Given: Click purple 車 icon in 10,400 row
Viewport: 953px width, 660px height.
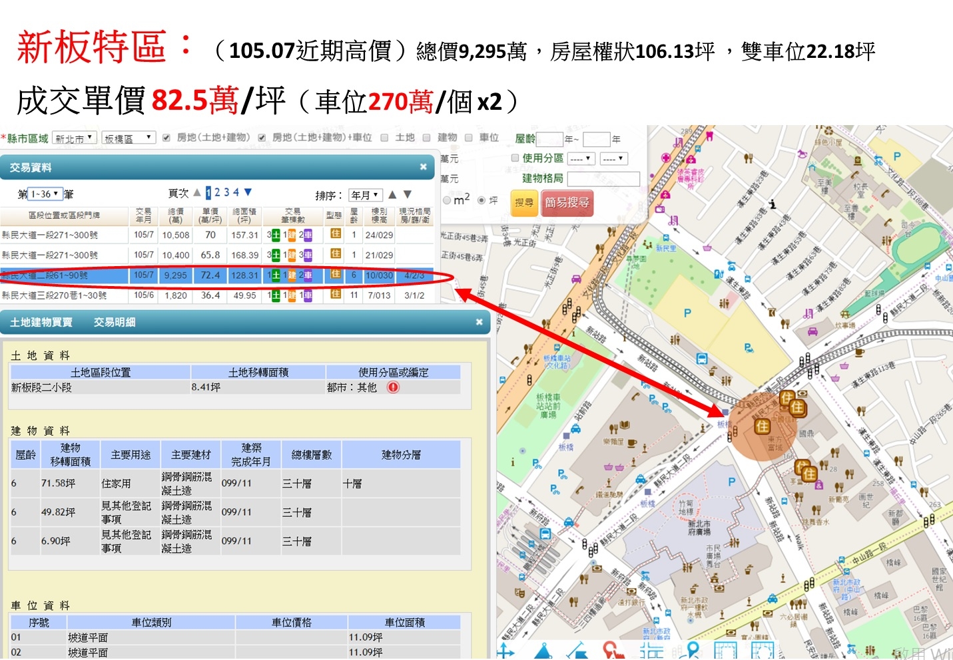Looking at the screenshot, I should [x=308, y=255].
